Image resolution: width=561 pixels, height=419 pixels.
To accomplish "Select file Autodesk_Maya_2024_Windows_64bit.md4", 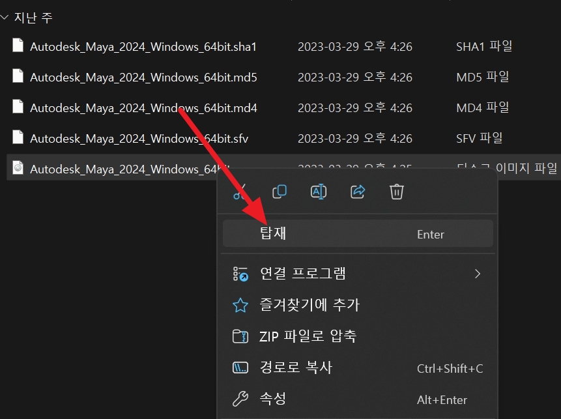I will 143,108.
